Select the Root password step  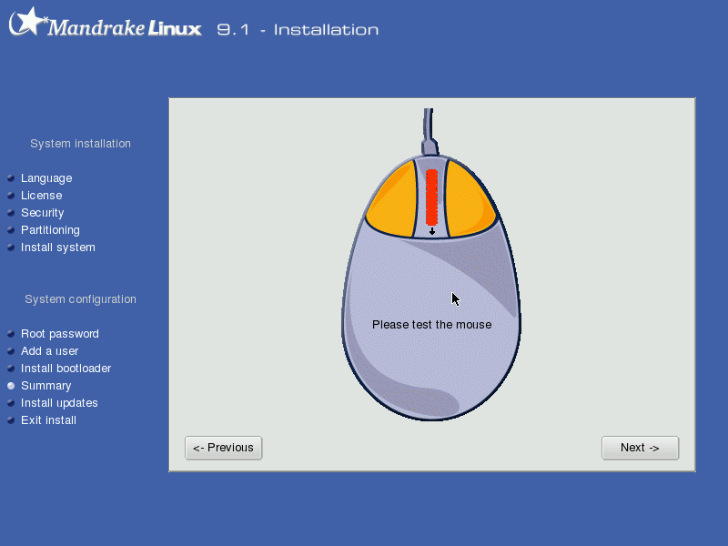click(x=60, y=334)
